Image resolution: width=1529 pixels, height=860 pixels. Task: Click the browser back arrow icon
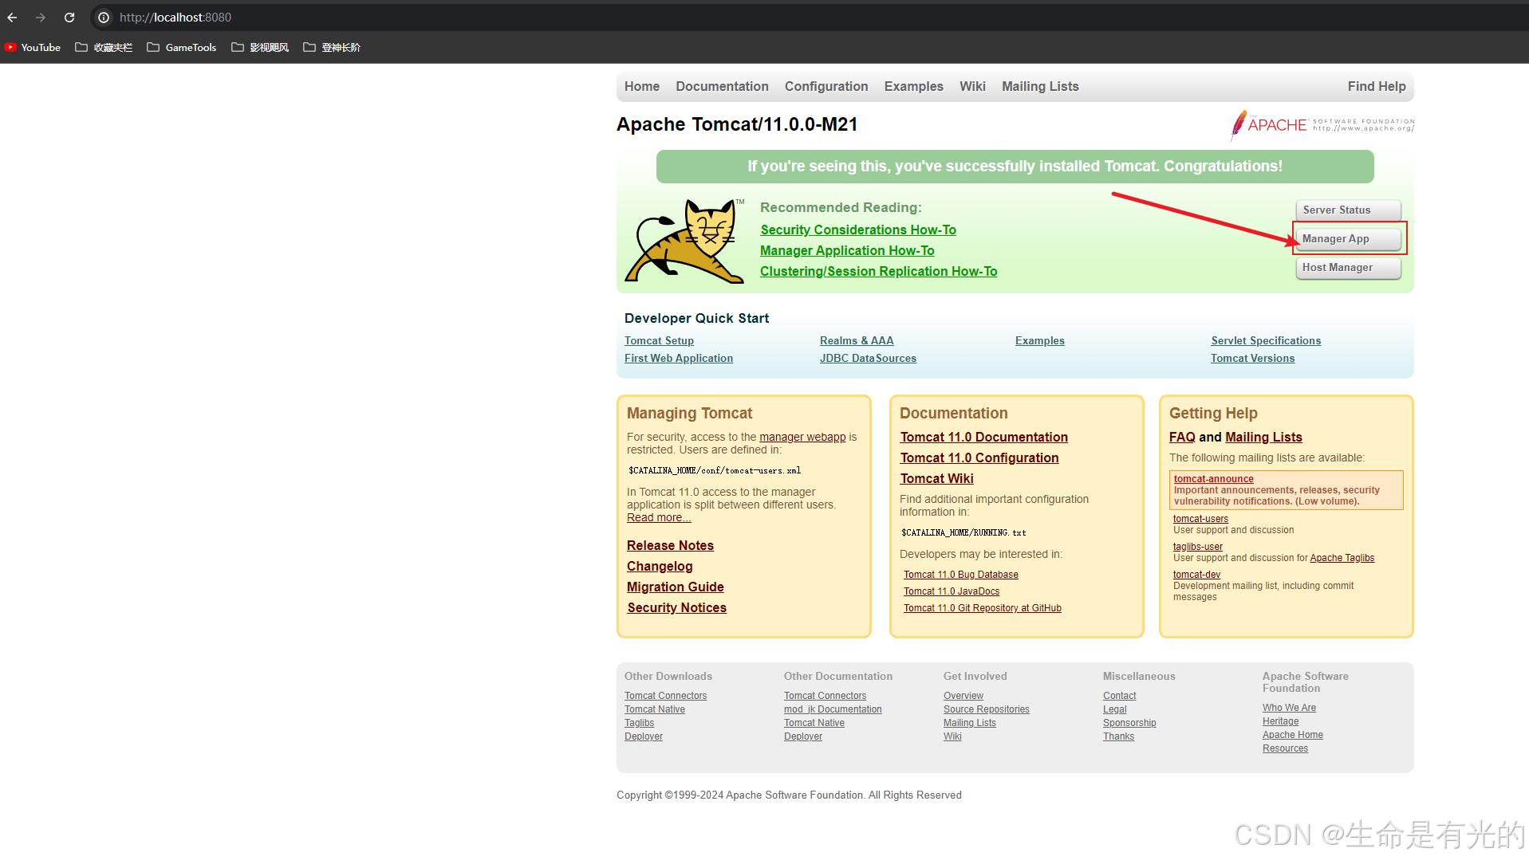click(12, 18)
